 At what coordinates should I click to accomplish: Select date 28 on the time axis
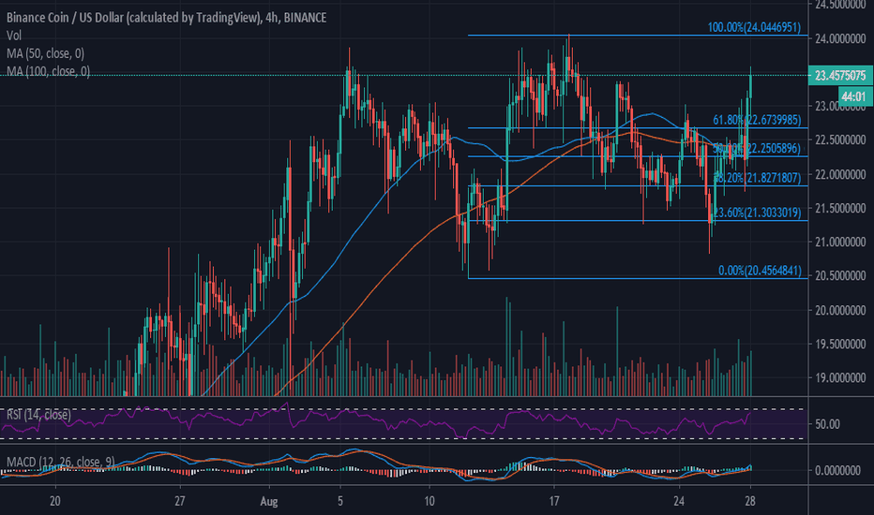click(749, 501)
